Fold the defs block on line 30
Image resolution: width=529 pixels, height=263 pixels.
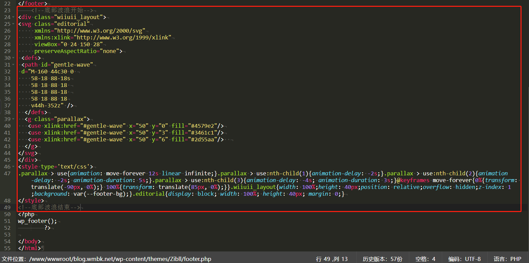pos(14,58)
